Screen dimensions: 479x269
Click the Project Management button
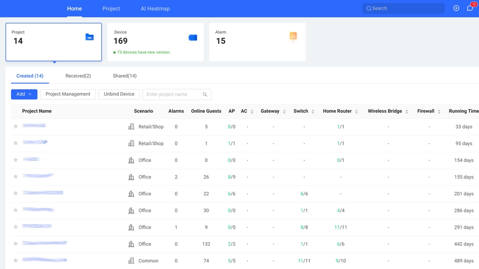[x=68, y=94]
